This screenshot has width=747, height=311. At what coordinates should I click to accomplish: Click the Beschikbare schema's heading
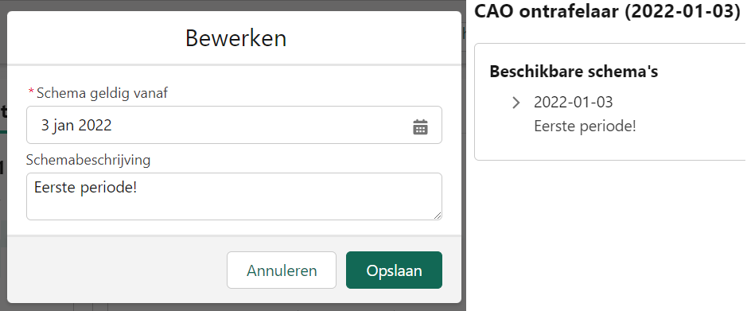click(574, 72)
